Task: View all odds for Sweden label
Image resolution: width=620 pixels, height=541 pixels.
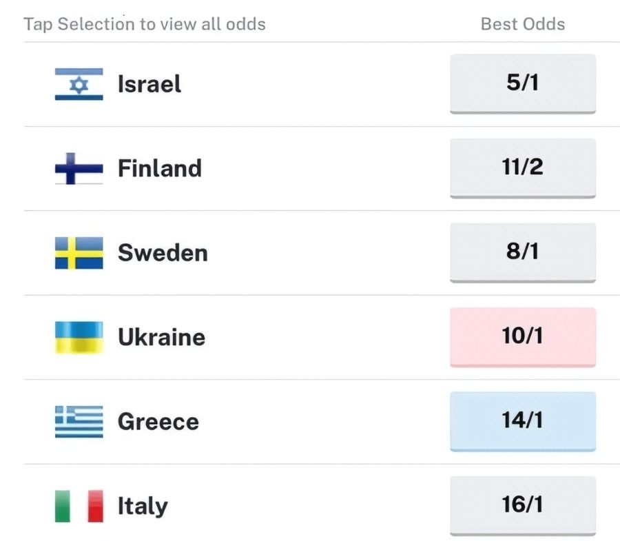Action: coord(163,253)
